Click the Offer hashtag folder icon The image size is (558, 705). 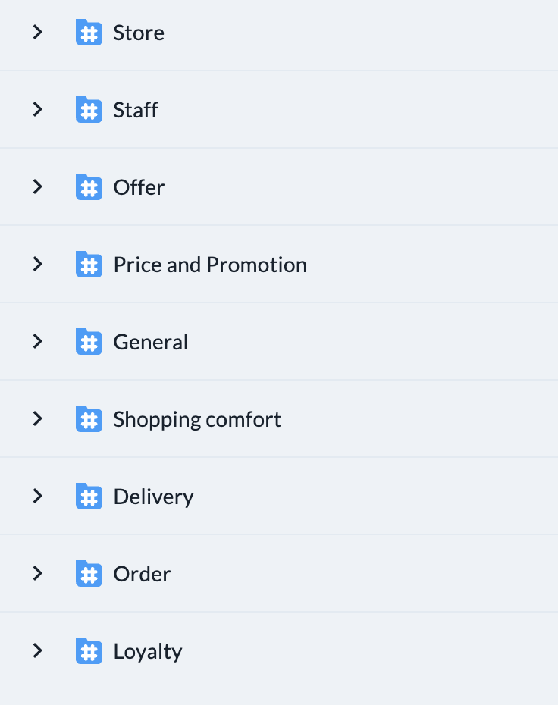[x=89, y=187]
